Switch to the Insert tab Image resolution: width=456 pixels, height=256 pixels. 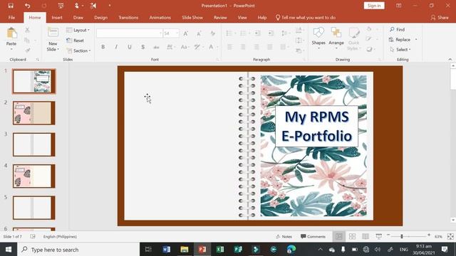57,17
